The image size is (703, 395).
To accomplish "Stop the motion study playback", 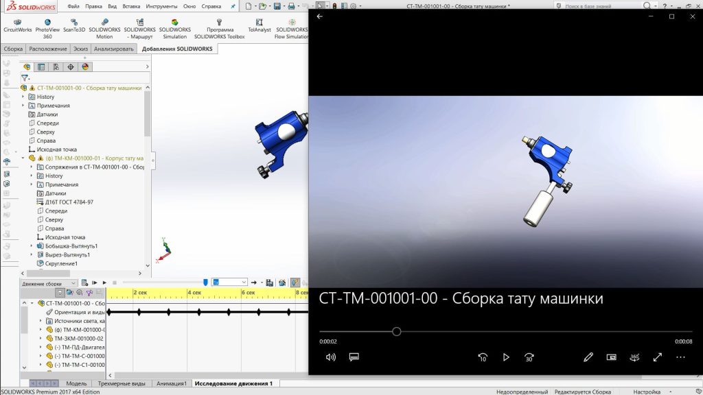I will (115, 283).
